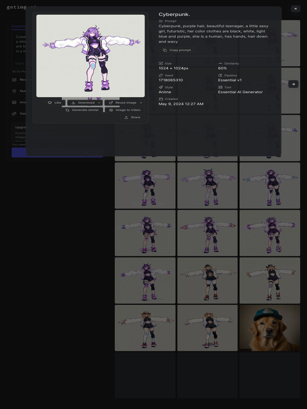The height and width of the screenshot is (409, 307).
Task: Click the Pipeline icon
Action: click(x=220, y=75)
